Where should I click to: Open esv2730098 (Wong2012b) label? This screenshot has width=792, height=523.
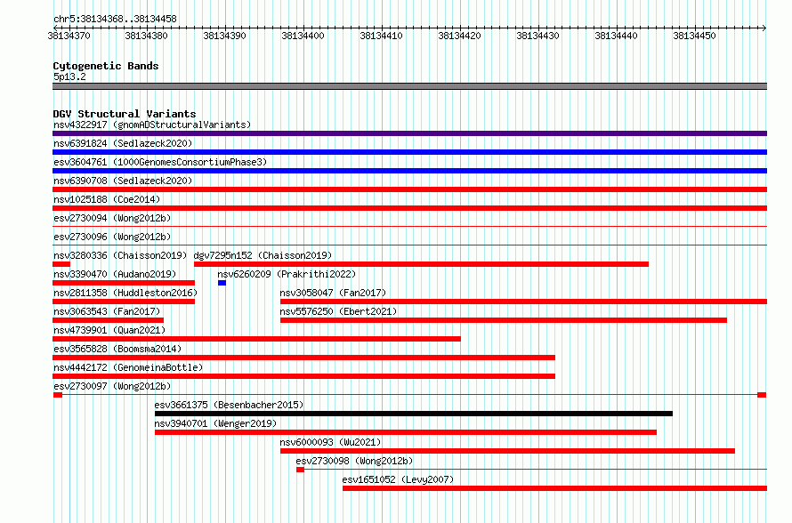(x=354, y=461)
